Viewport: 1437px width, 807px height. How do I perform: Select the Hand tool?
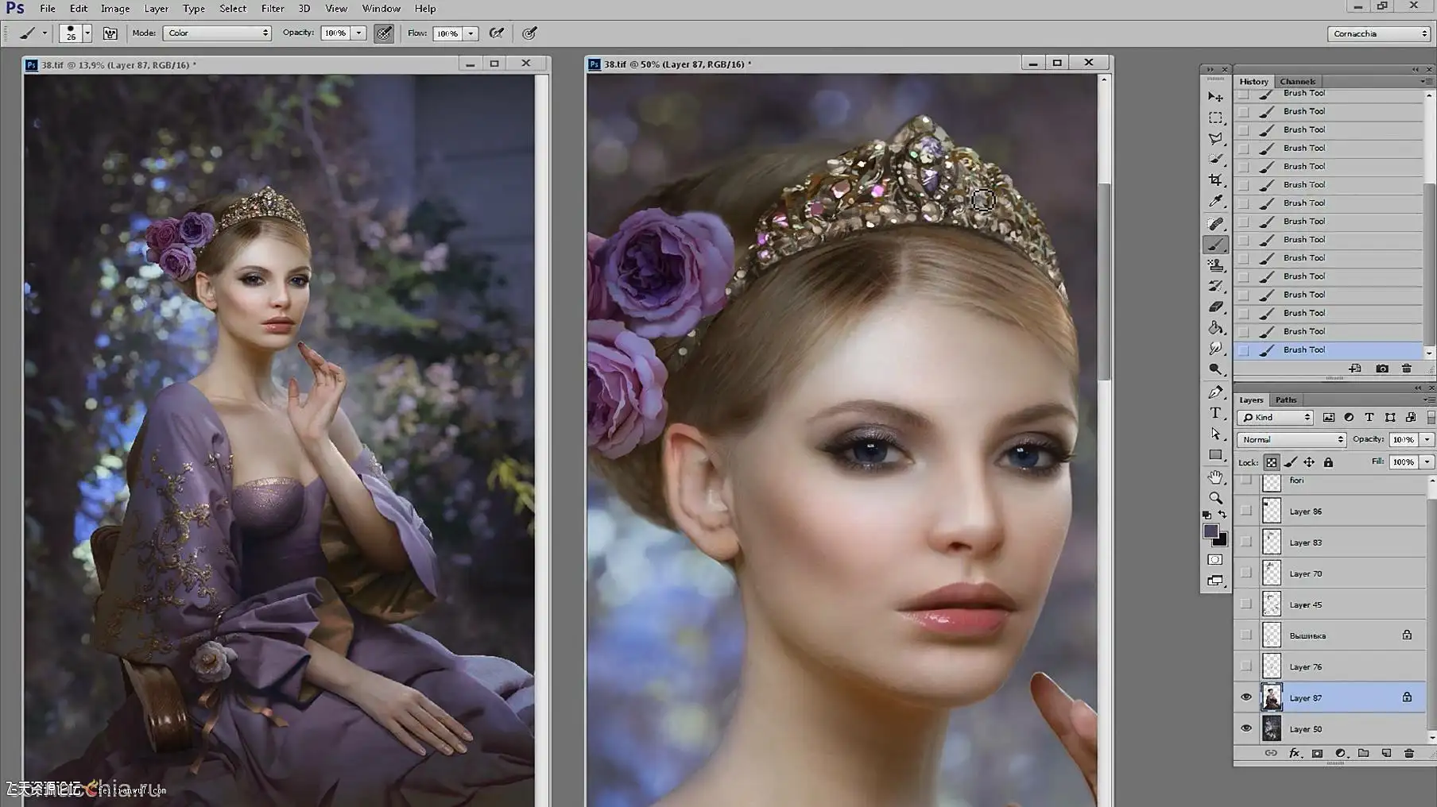click(x=1215, y=477)
